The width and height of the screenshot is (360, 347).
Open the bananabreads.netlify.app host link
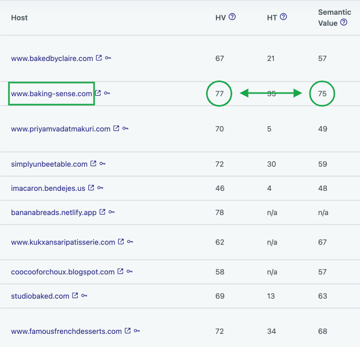tap(54, 212)
